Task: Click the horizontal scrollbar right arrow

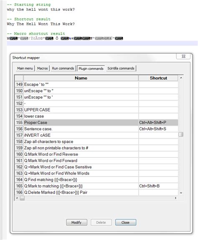Action: (175, 198)
